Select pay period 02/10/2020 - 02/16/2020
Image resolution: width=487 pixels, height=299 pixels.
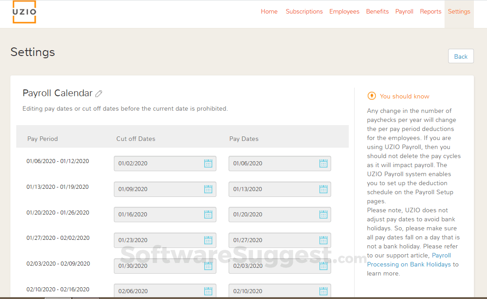pos(58,290)
